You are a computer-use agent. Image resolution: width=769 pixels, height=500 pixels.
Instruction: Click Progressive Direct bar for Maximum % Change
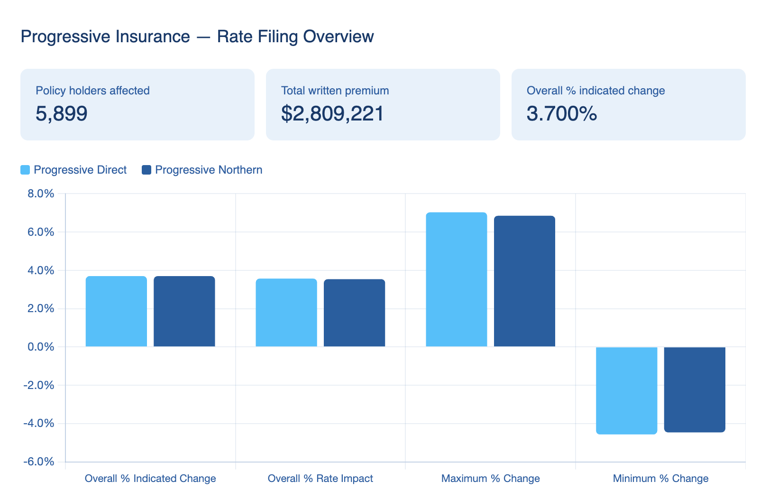pyautogui.click(x=456, y=280)
